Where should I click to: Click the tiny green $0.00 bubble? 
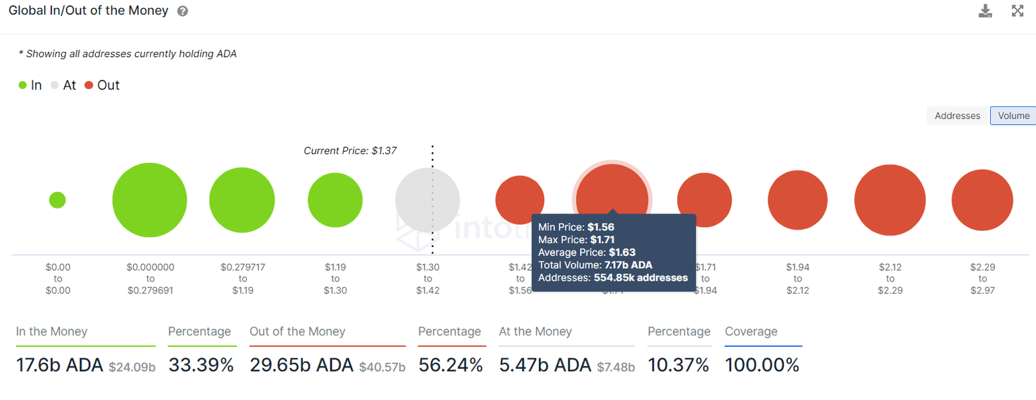[x=57, y=200]
